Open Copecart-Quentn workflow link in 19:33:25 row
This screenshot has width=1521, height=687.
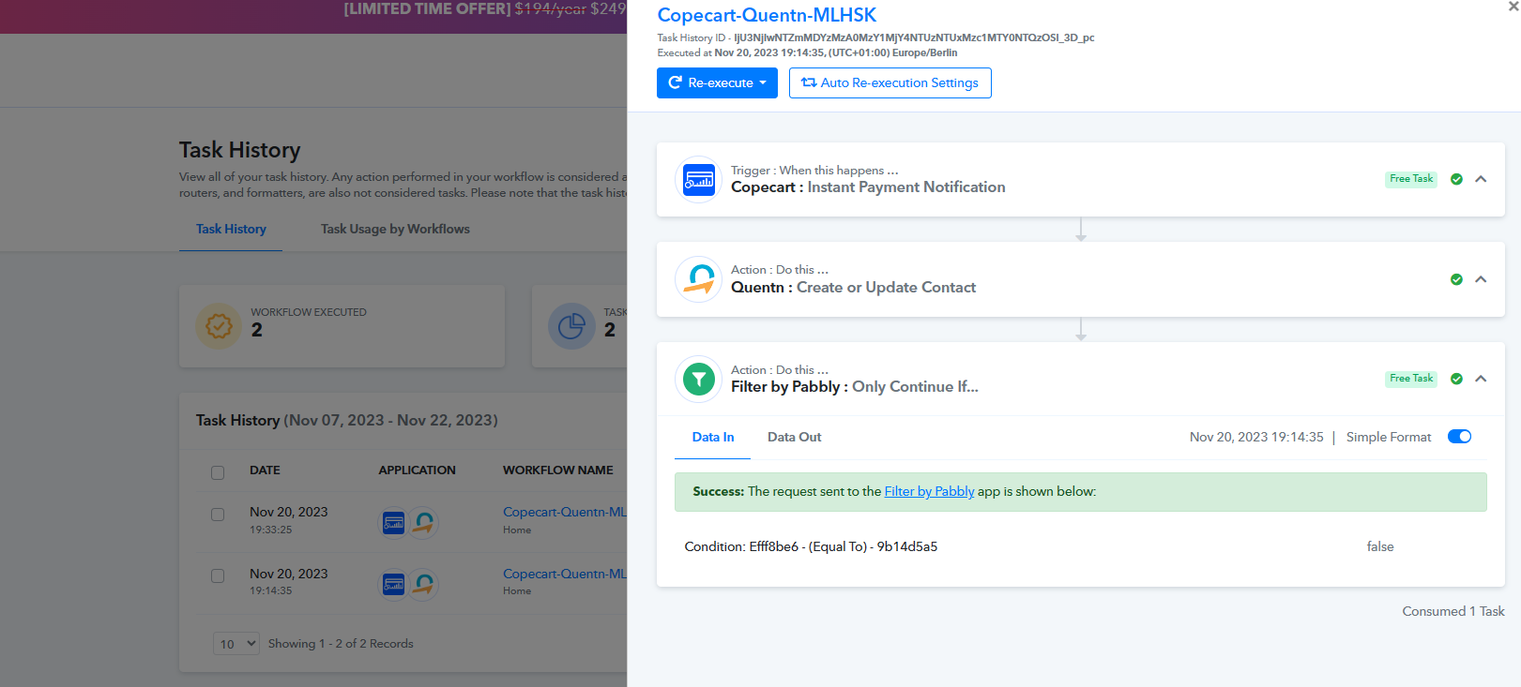(x=564, y=512)
